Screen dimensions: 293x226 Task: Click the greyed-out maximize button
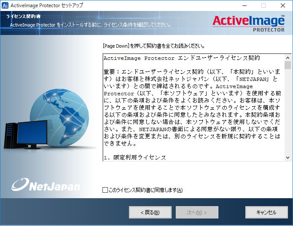tap(263, 5)
